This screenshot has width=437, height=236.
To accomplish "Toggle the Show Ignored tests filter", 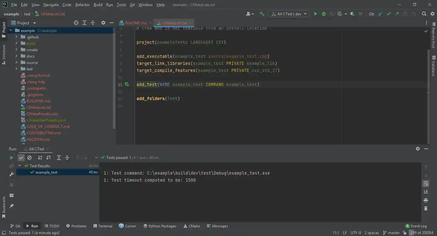I will (x=29, y=157).
